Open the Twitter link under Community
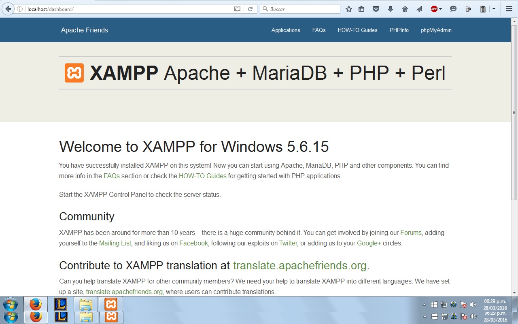Image resolution: width=518 pixels, height=324 pixels. pos(288,243)
